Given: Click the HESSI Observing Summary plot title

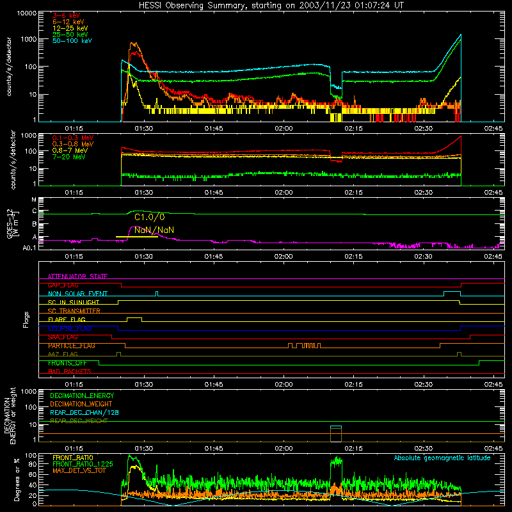Looking at the screenshot, I should [x=271, y=5].
